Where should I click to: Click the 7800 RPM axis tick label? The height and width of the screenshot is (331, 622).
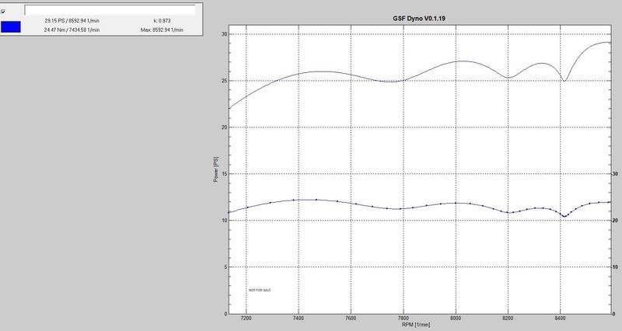coord(403,318)
